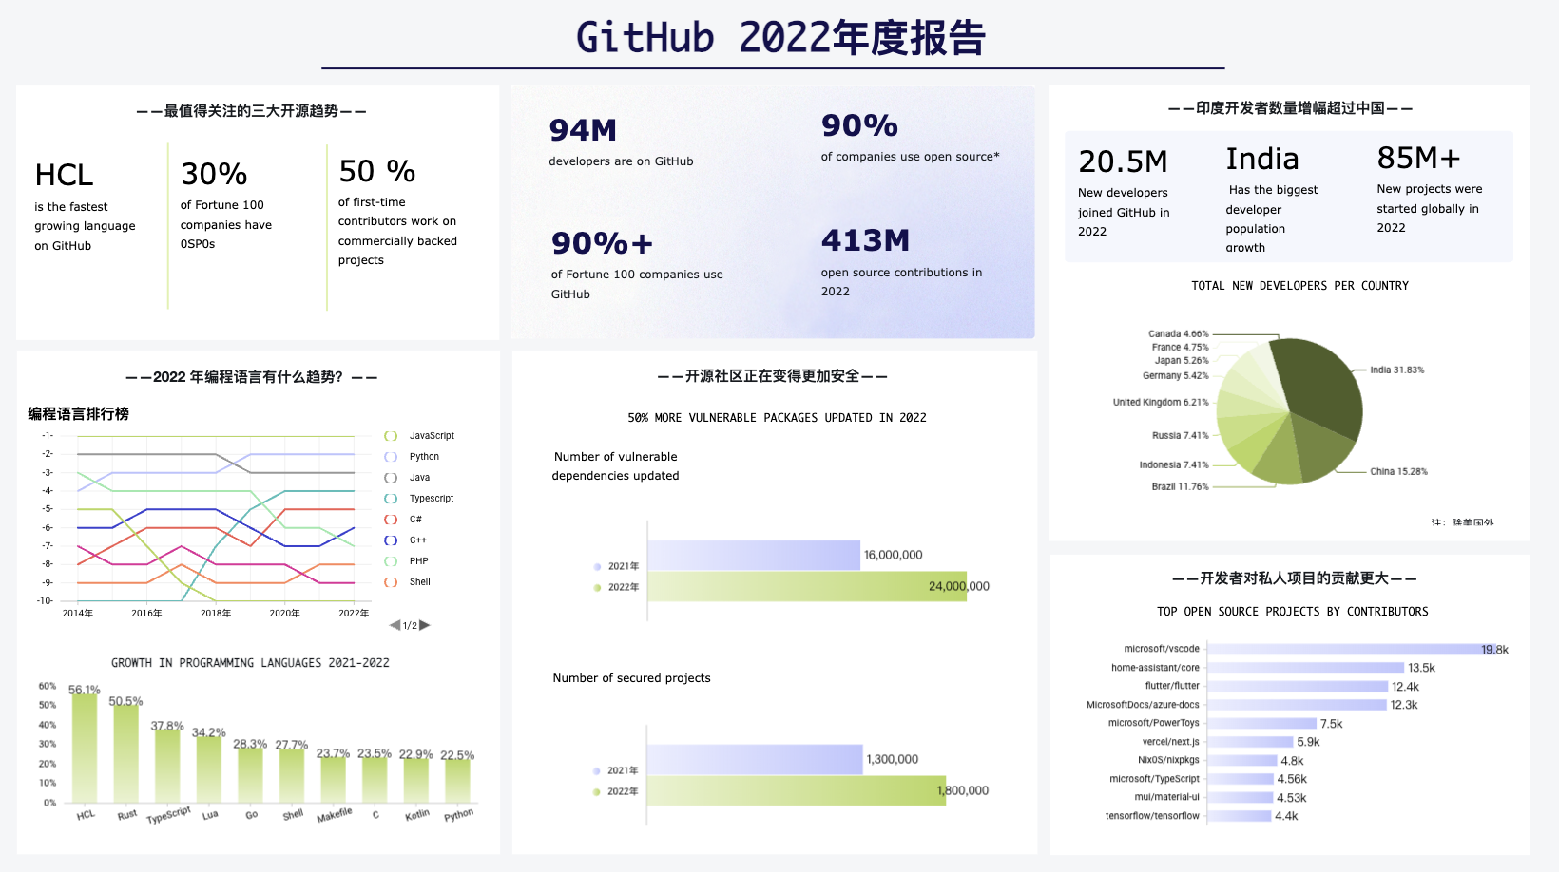Select the Java legend icon
This screenshot has width=1559, height=872.
[390, 477]
